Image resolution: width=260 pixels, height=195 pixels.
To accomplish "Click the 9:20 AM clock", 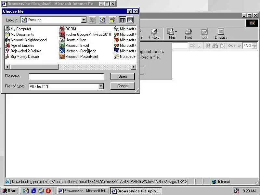I will [x=249, y=191].
